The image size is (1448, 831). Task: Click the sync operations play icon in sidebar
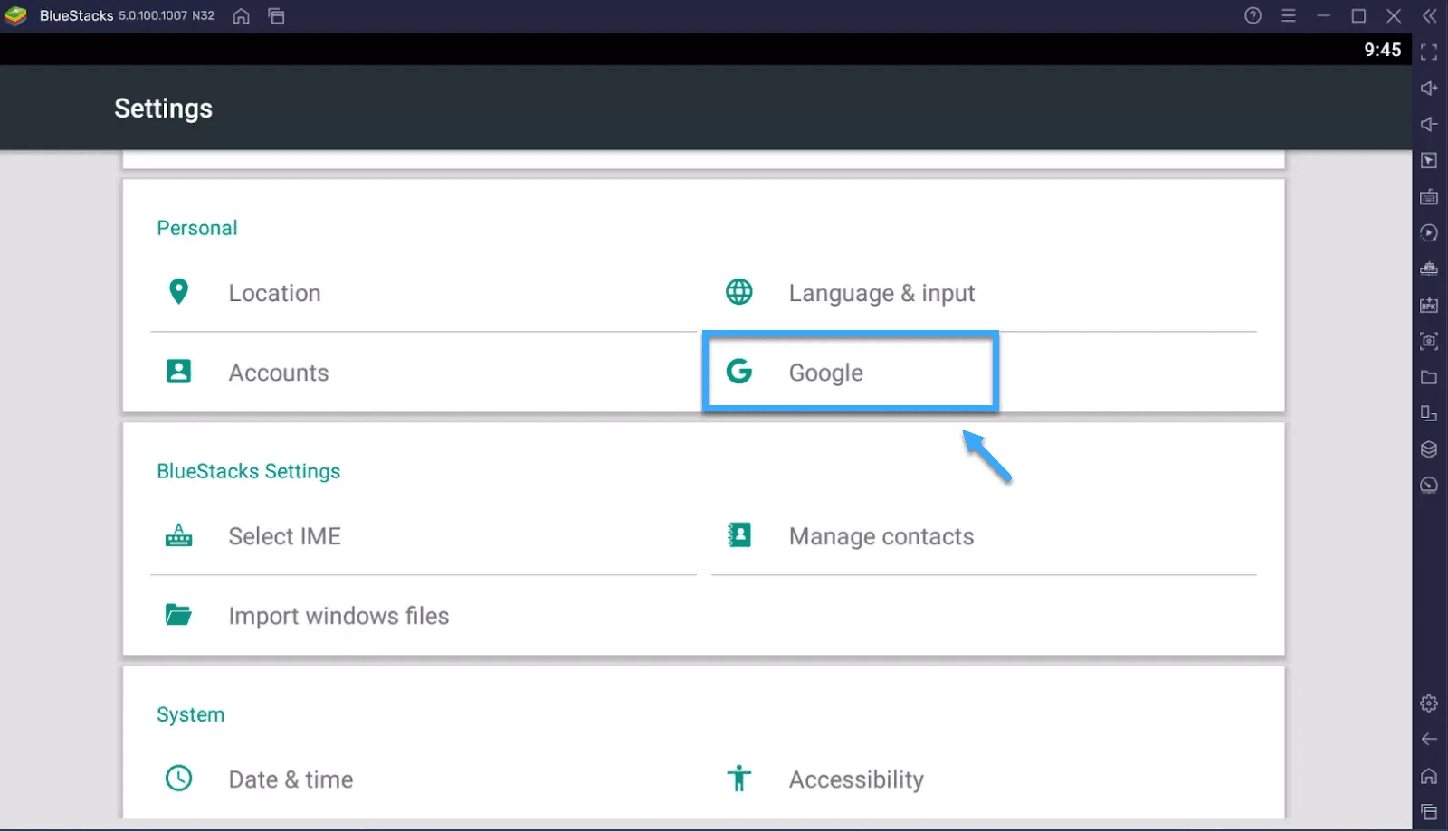click(x=1429, y=232)
